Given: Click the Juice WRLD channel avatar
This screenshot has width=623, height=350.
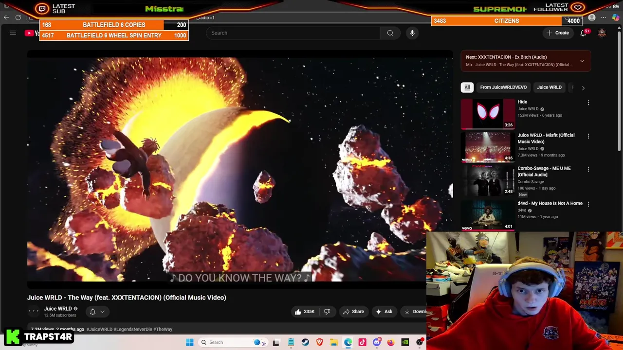Looking at the screenshot, I should coord(34,312).
